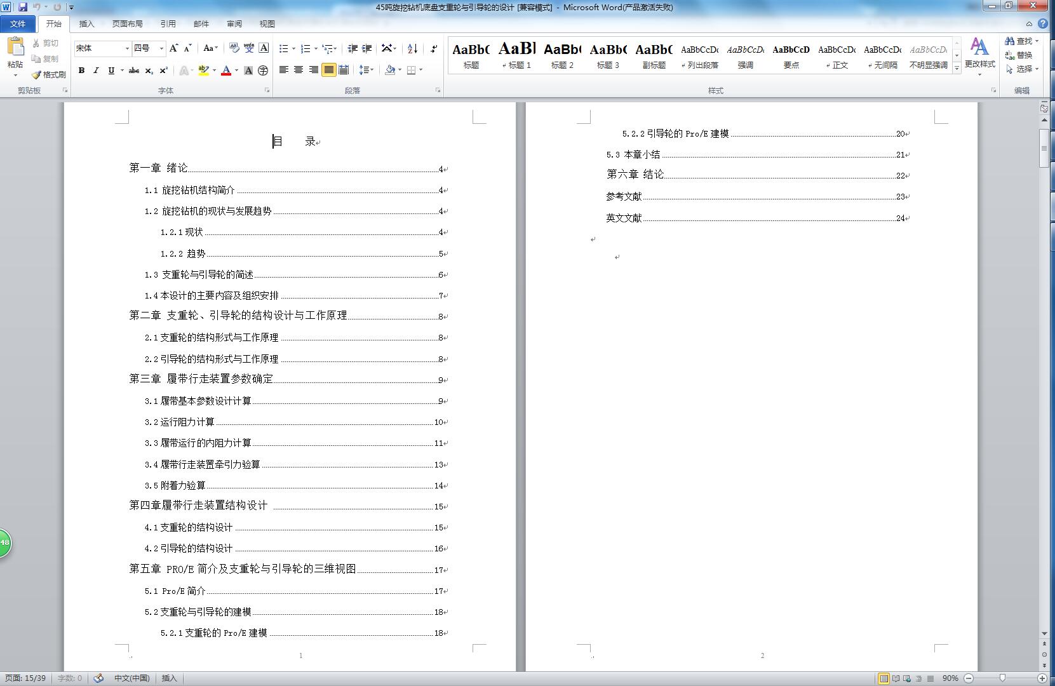Toggle Show/Hide paragraph marks

(434, 48)
